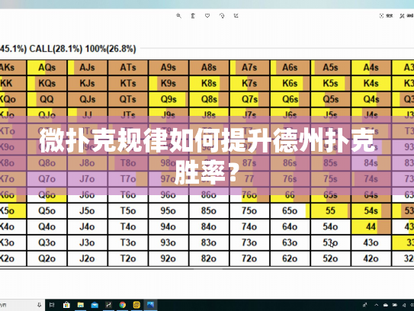The image size is (414, 311).
Task: Click the ATs cell
Action: click(128, 68)
